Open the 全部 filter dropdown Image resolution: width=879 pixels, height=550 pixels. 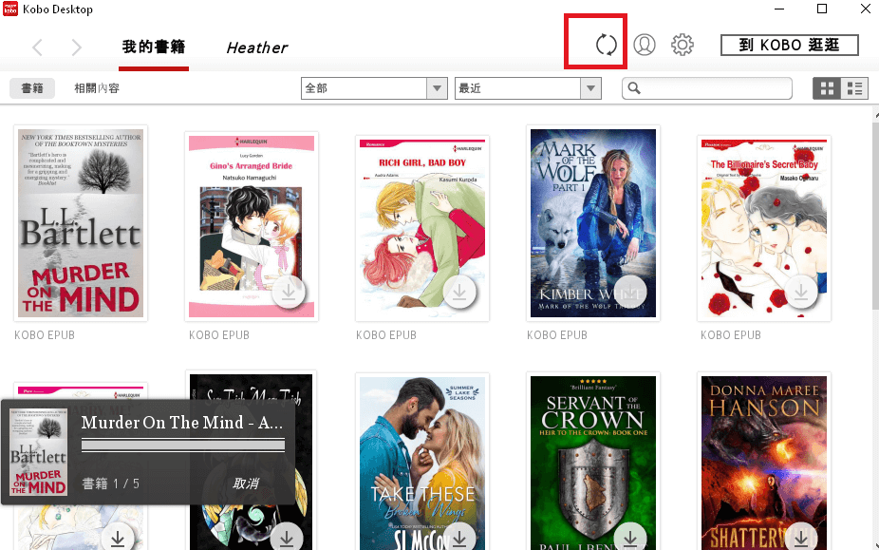coord(374,88)
